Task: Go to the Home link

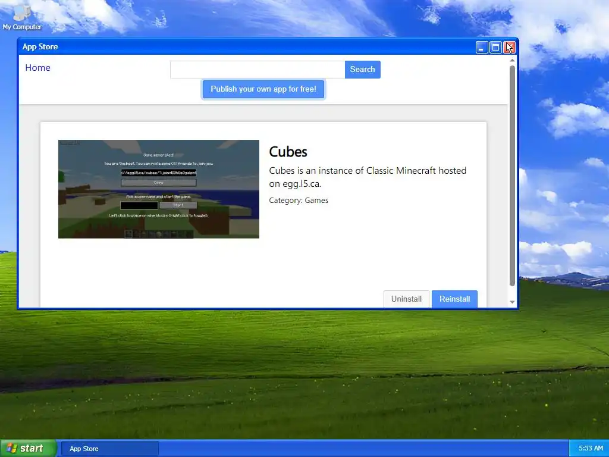Action: [x=37, y=68]
